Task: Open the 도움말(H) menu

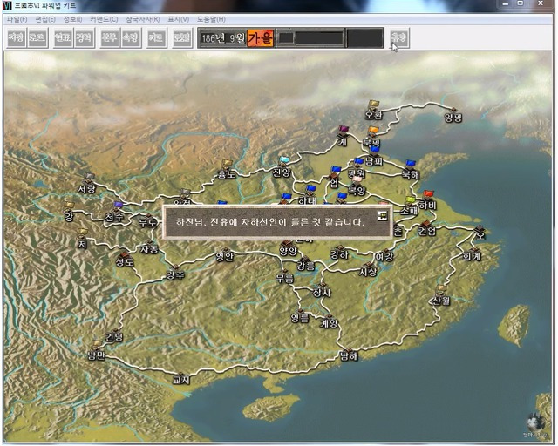Action: point(211,19)
